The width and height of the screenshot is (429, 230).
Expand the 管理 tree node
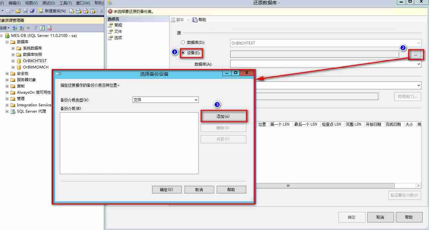(7, 99)
